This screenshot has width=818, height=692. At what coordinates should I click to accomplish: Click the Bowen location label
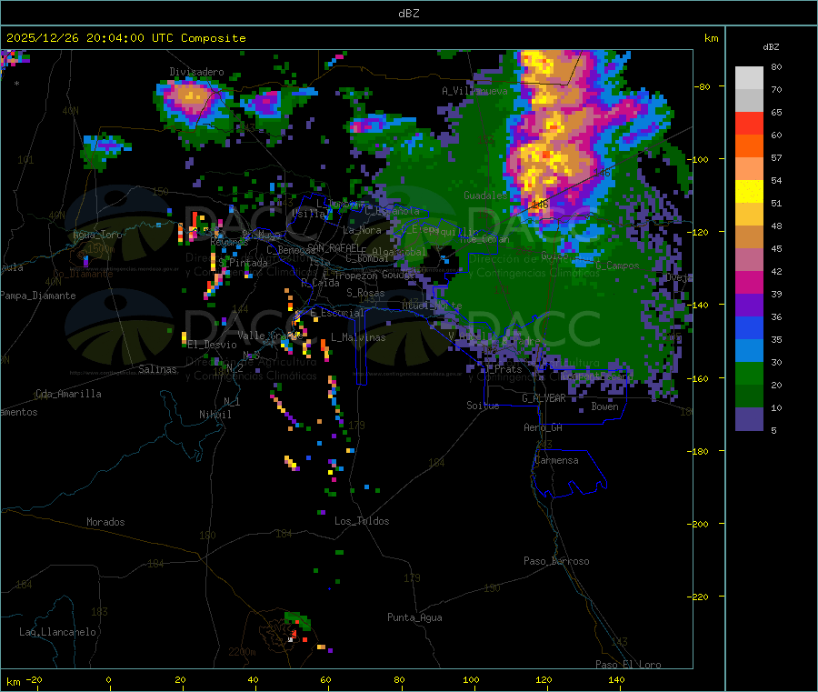[604, 406]
